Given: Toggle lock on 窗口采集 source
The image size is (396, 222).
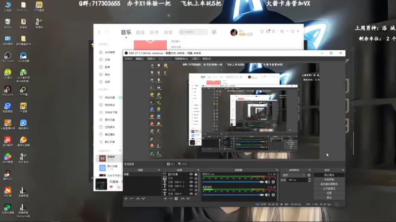Looking at the screenshot, I should (196, 174).
